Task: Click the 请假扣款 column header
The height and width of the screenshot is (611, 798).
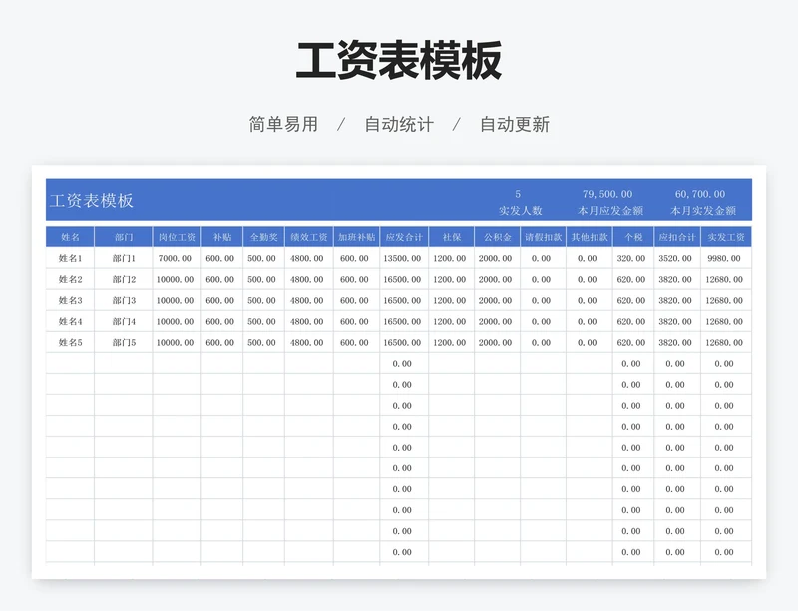Action: [543, 237]
